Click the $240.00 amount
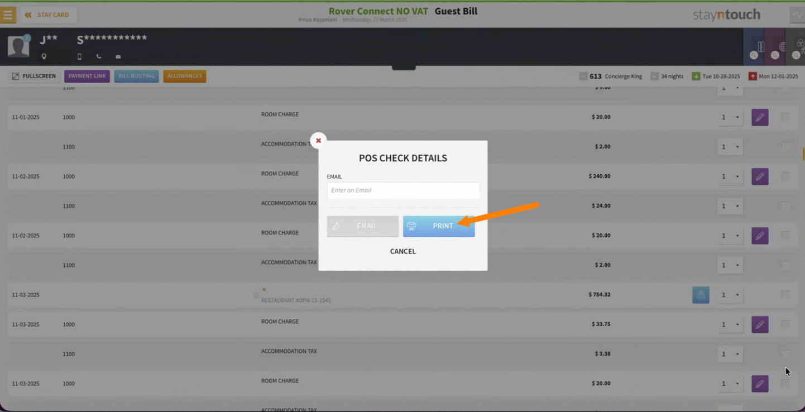805x412 pixels. (x=600, y=176)
